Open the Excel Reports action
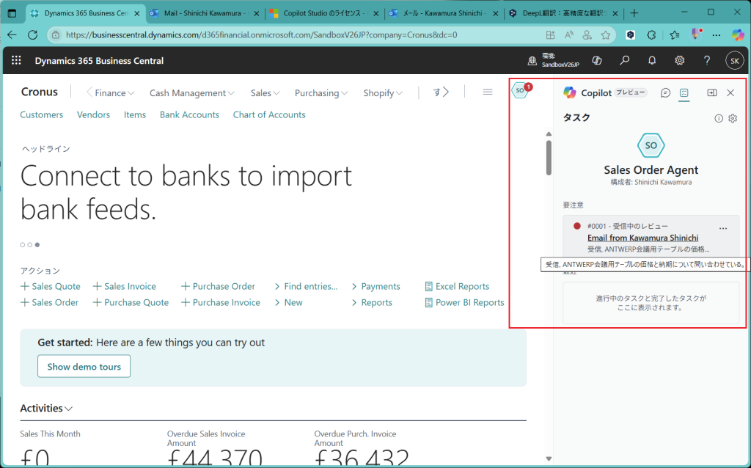 click(457, 287)
